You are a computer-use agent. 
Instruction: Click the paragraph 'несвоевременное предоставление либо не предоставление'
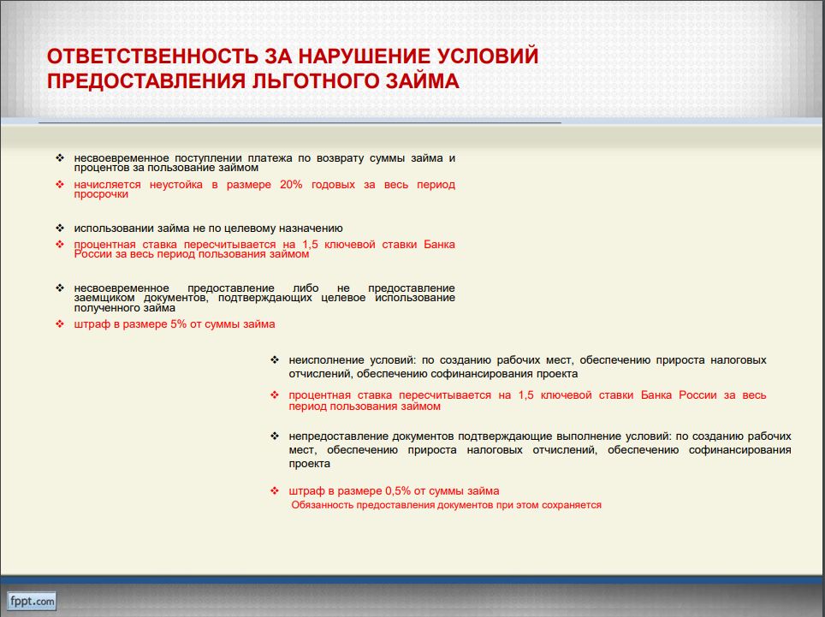(264, 298)
